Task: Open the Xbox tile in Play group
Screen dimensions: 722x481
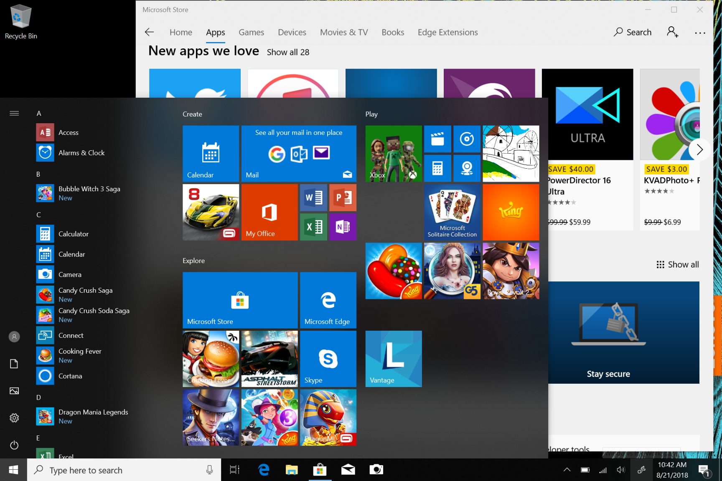Action: (394, 154)
